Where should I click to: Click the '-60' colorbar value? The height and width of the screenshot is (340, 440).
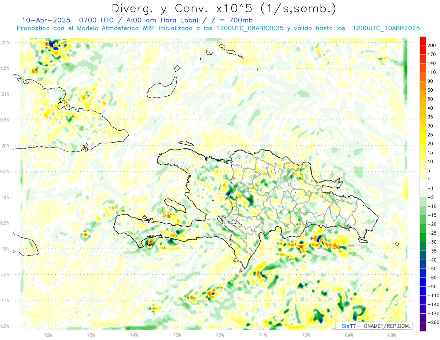tap(432, 278)
